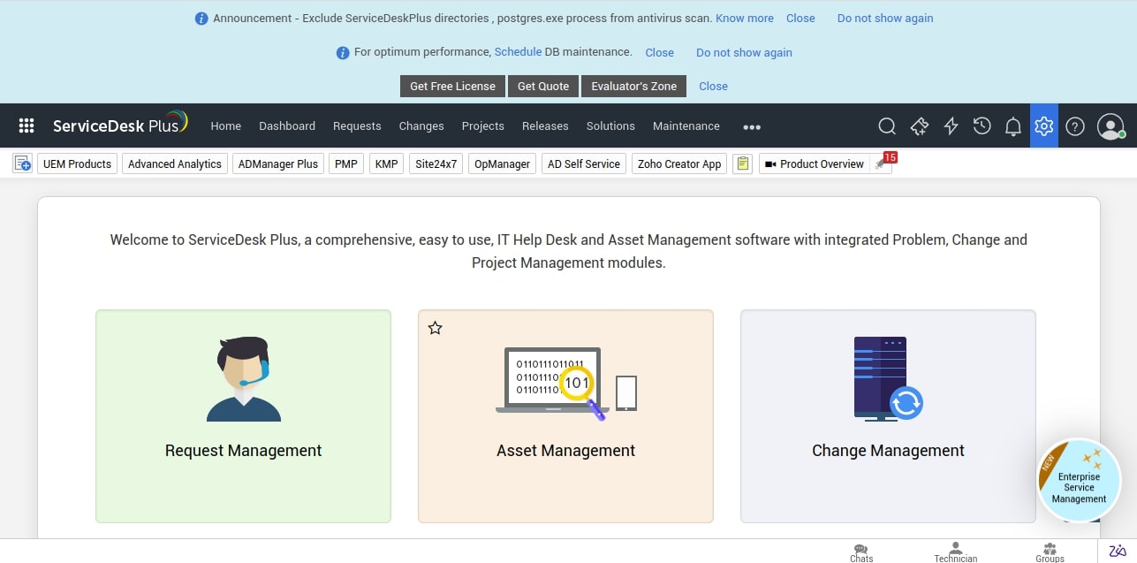Screen dimensions: 1137x563
Task: Open the Chats icon in bottom bar
Action: (861, 552)
